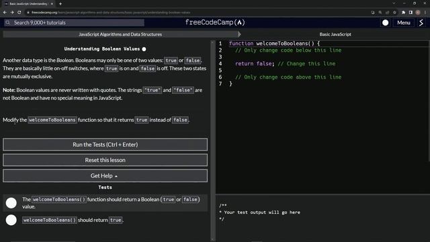The height and width of the screenshot is (242, 430).
Task: Click the 'Your test output will go here' text
Action: pyautogui.click(x=262, y=212)
